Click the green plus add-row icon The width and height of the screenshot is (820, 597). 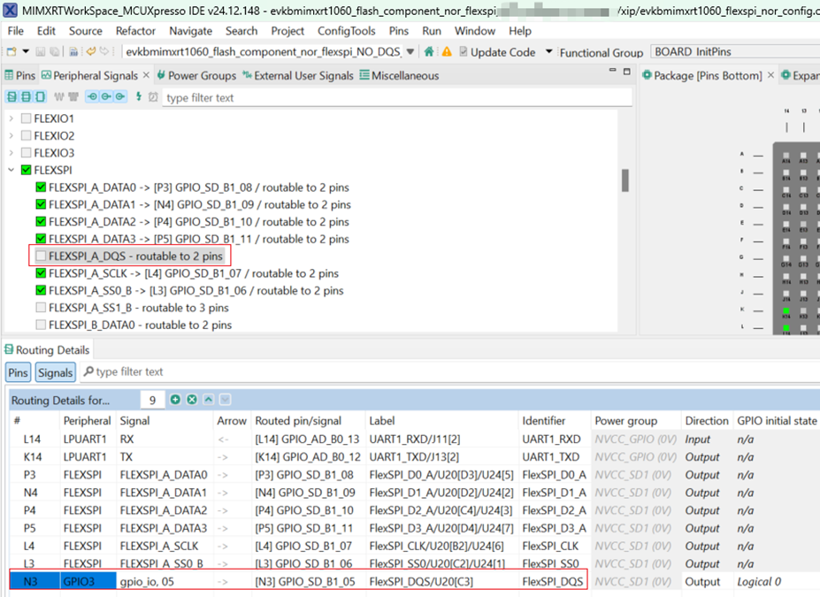(175, 400)
